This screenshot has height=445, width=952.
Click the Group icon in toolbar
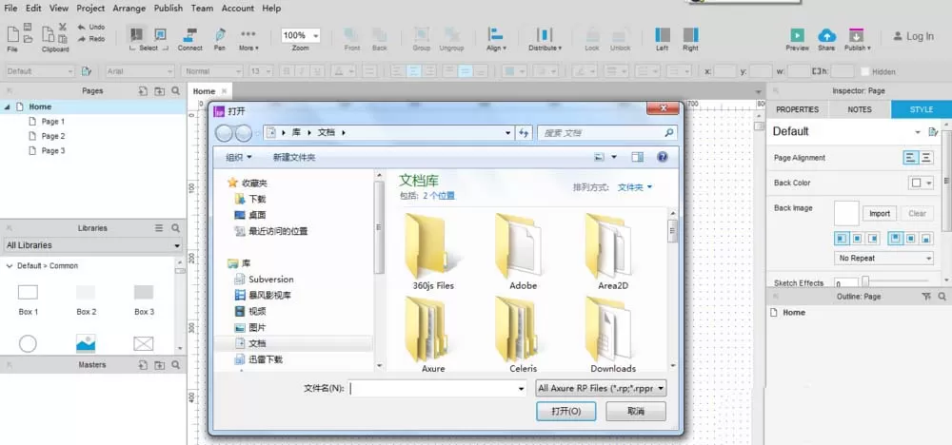[422, 34]
